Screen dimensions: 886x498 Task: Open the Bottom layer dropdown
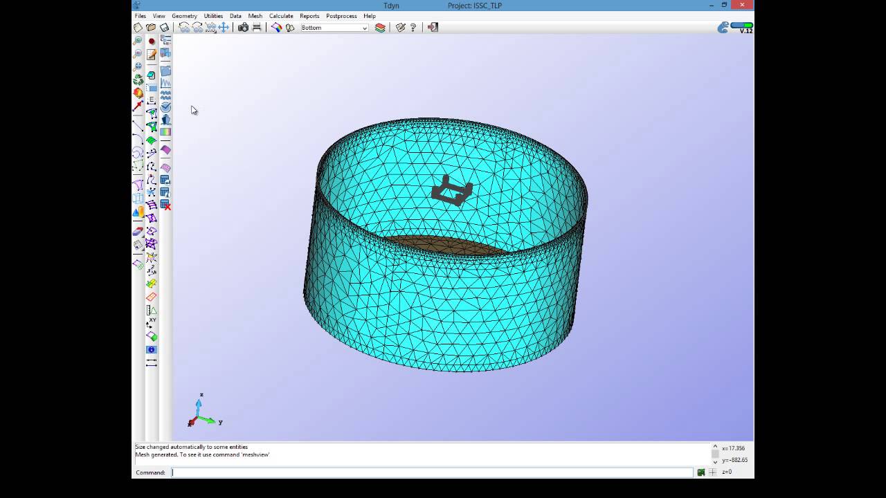tap(365, 28)
